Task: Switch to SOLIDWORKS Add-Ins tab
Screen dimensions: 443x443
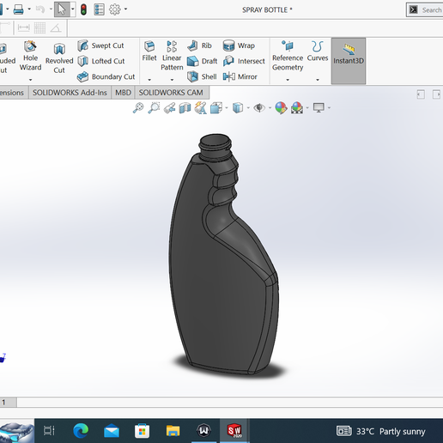Action: [x=70, y=93]
